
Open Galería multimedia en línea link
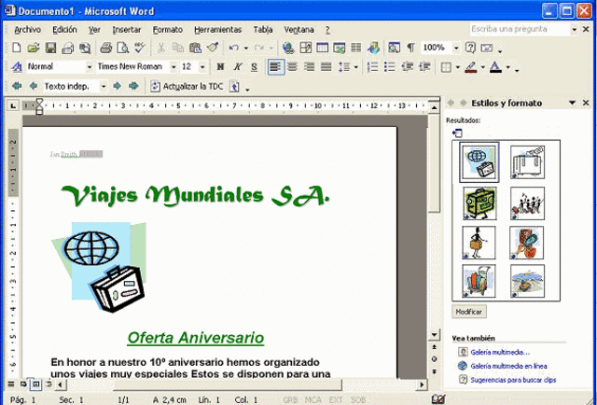pos(508,366)
